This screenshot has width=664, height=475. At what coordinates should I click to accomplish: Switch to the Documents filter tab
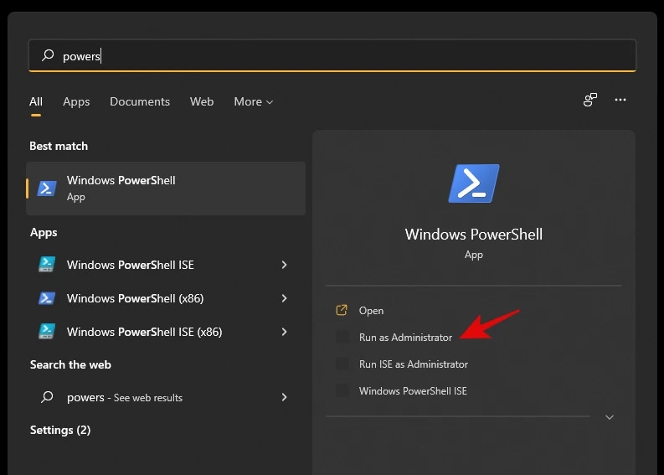[140, 101]
